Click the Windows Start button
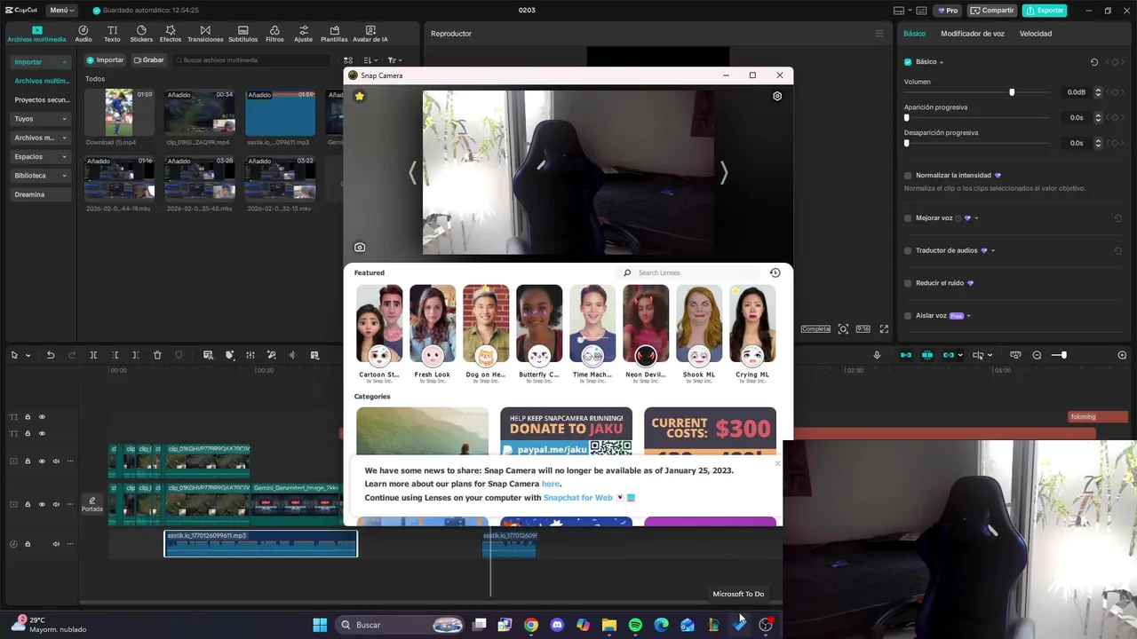 point(320,625)
